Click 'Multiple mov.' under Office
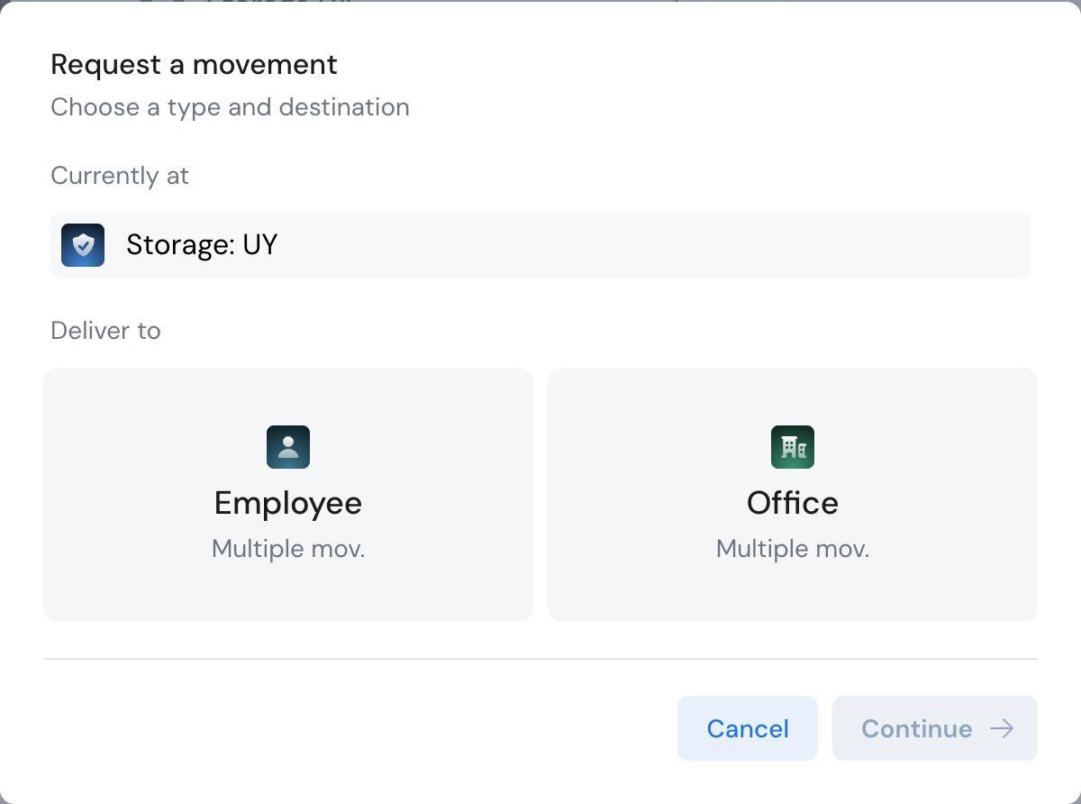 click(793, 549)
